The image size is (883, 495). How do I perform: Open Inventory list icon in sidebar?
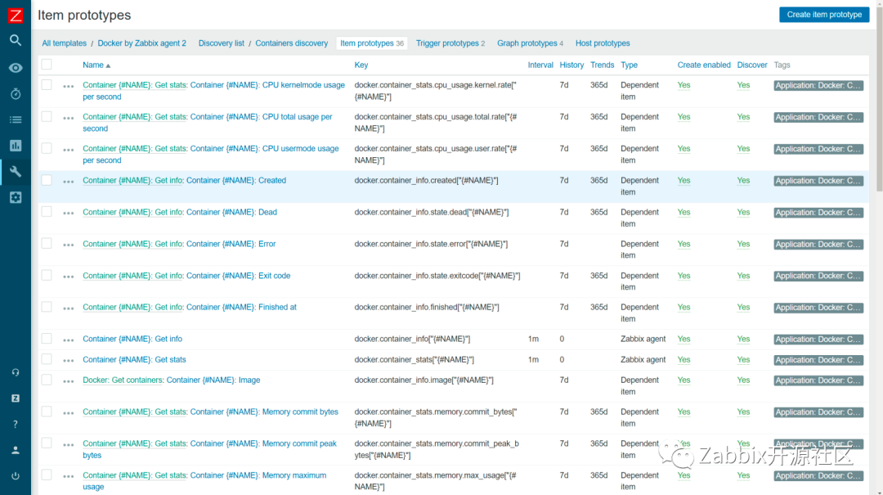[16, 119]
